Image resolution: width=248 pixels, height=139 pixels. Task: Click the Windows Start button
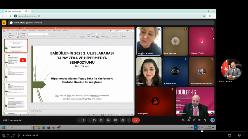point(4,127)
